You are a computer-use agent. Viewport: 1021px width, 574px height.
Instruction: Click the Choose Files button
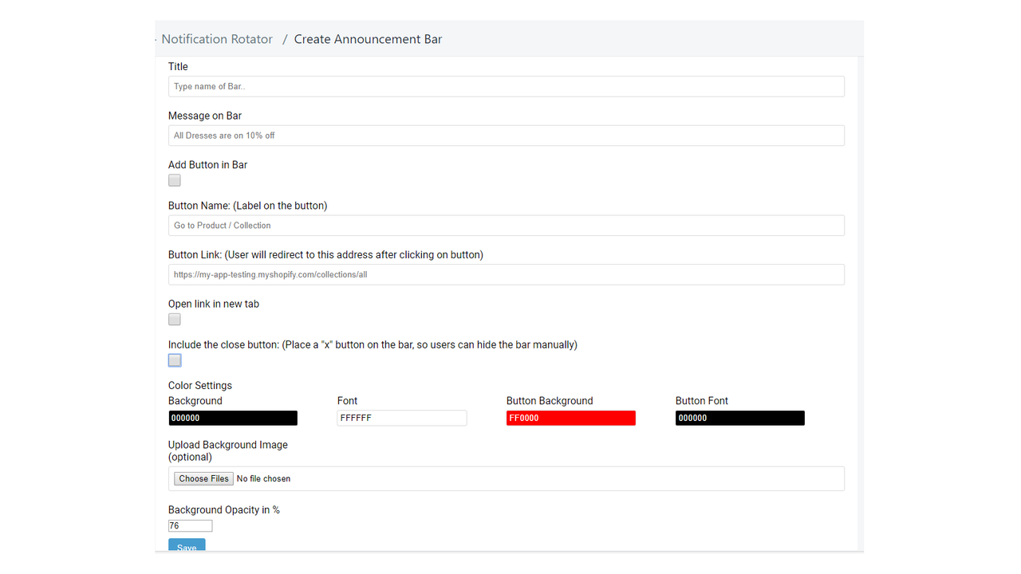tap(203, 478)
